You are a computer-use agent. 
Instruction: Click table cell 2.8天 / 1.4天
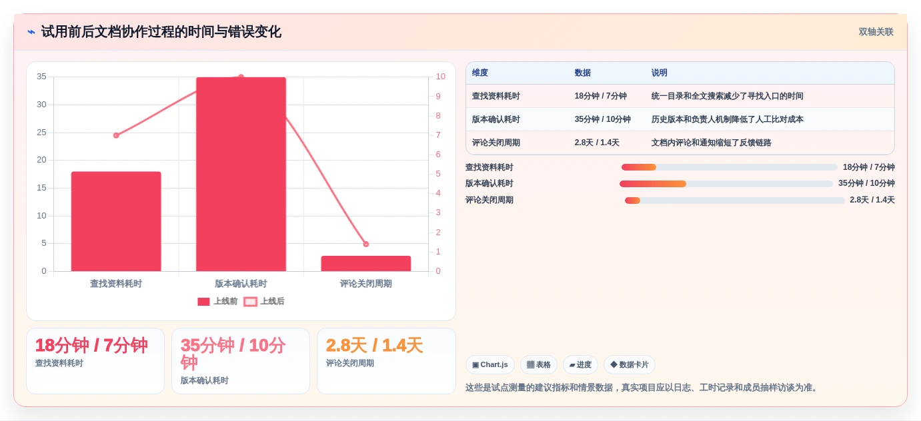pos(597,143)
